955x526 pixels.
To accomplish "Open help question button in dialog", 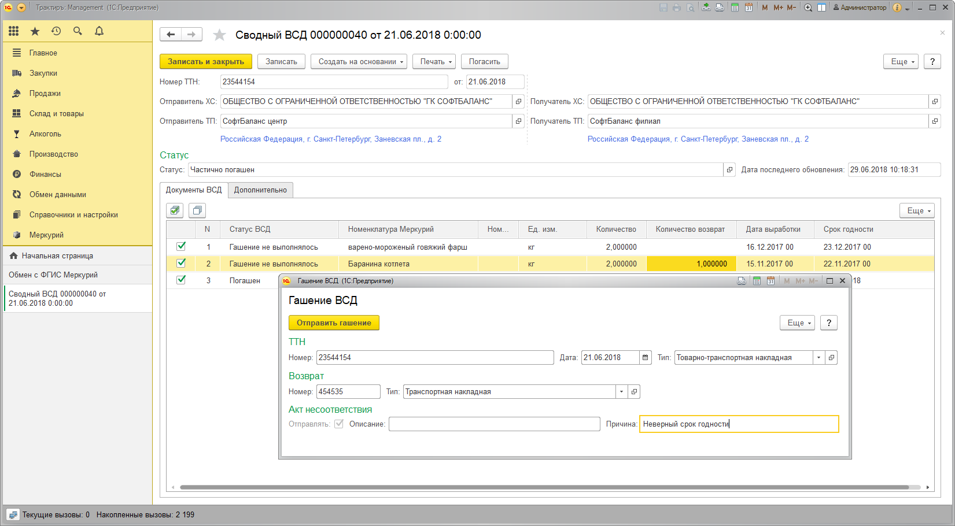I will tap(829, 323).
